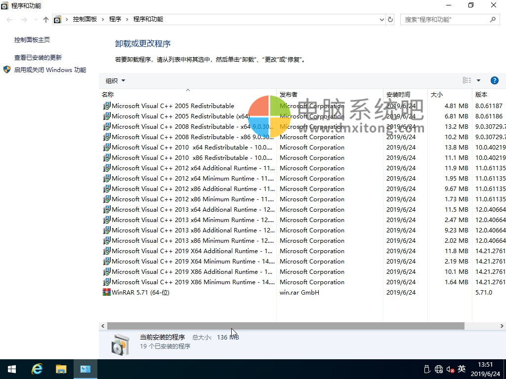506x379 pixels.
Task: Click the 搜索"程序和功能" search field
Action: pyautogui.click(x=450, y=20)
